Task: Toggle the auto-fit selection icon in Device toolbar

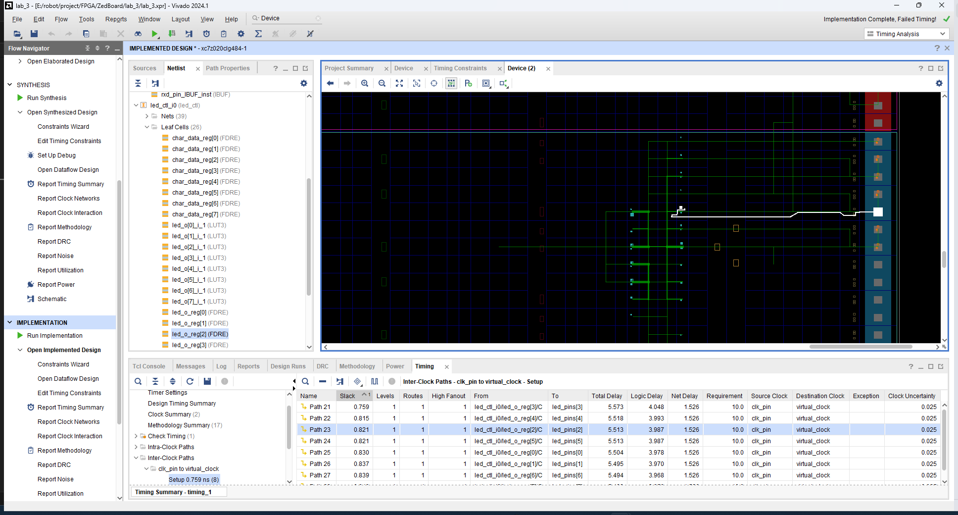Action: [x=417, y=83]
